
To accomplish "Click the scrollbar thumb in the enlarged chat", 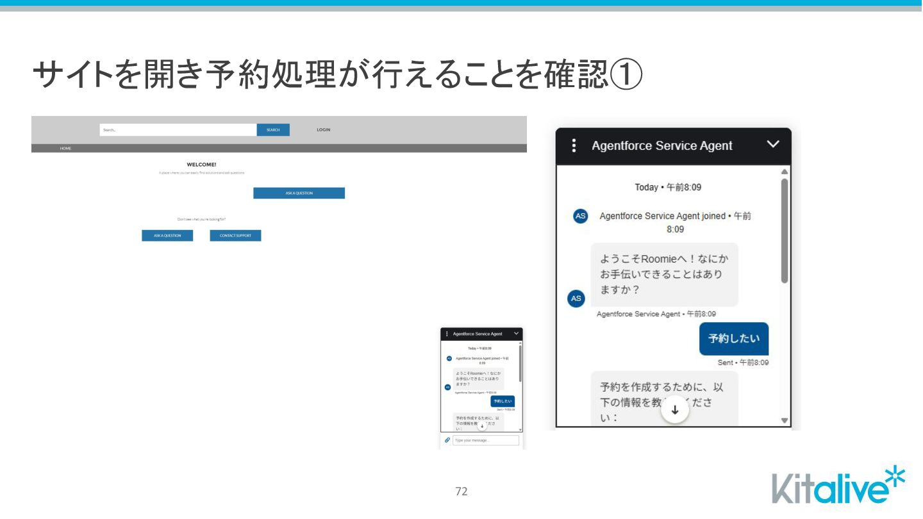I will pos(785,231).
